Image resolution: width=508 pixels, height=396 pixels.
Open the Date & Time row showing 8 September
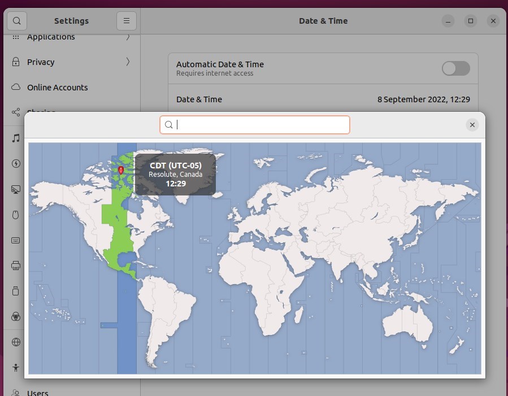(x=323, y=99)
